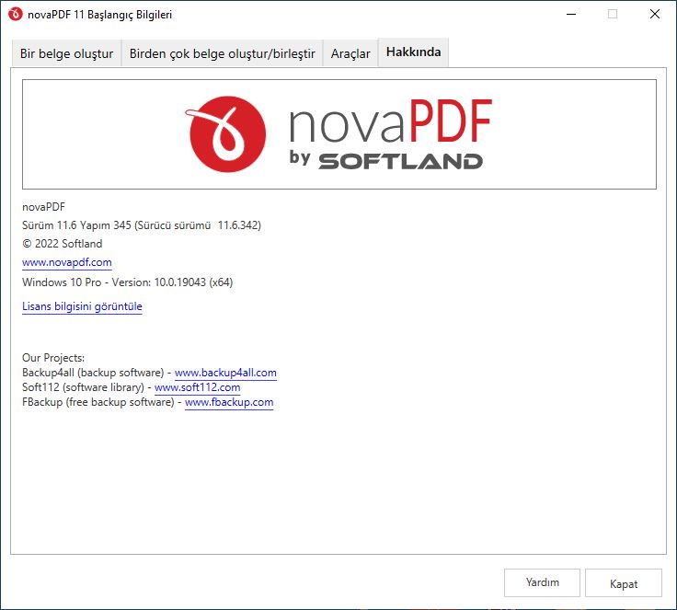The width and height of the screenshot is (677, 610).
Task: Click the Kapat button
Action: 623,582
